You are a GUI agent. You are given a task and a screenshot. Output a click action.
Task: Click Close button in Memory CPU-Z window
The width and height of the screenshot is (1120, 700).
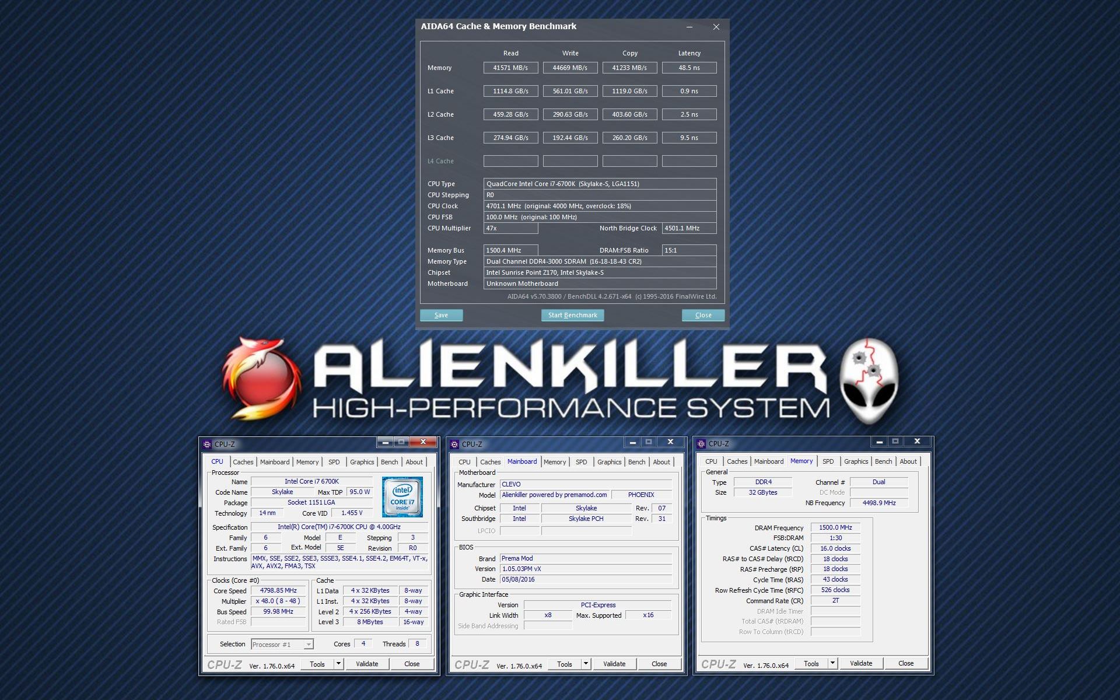point(906,663)
